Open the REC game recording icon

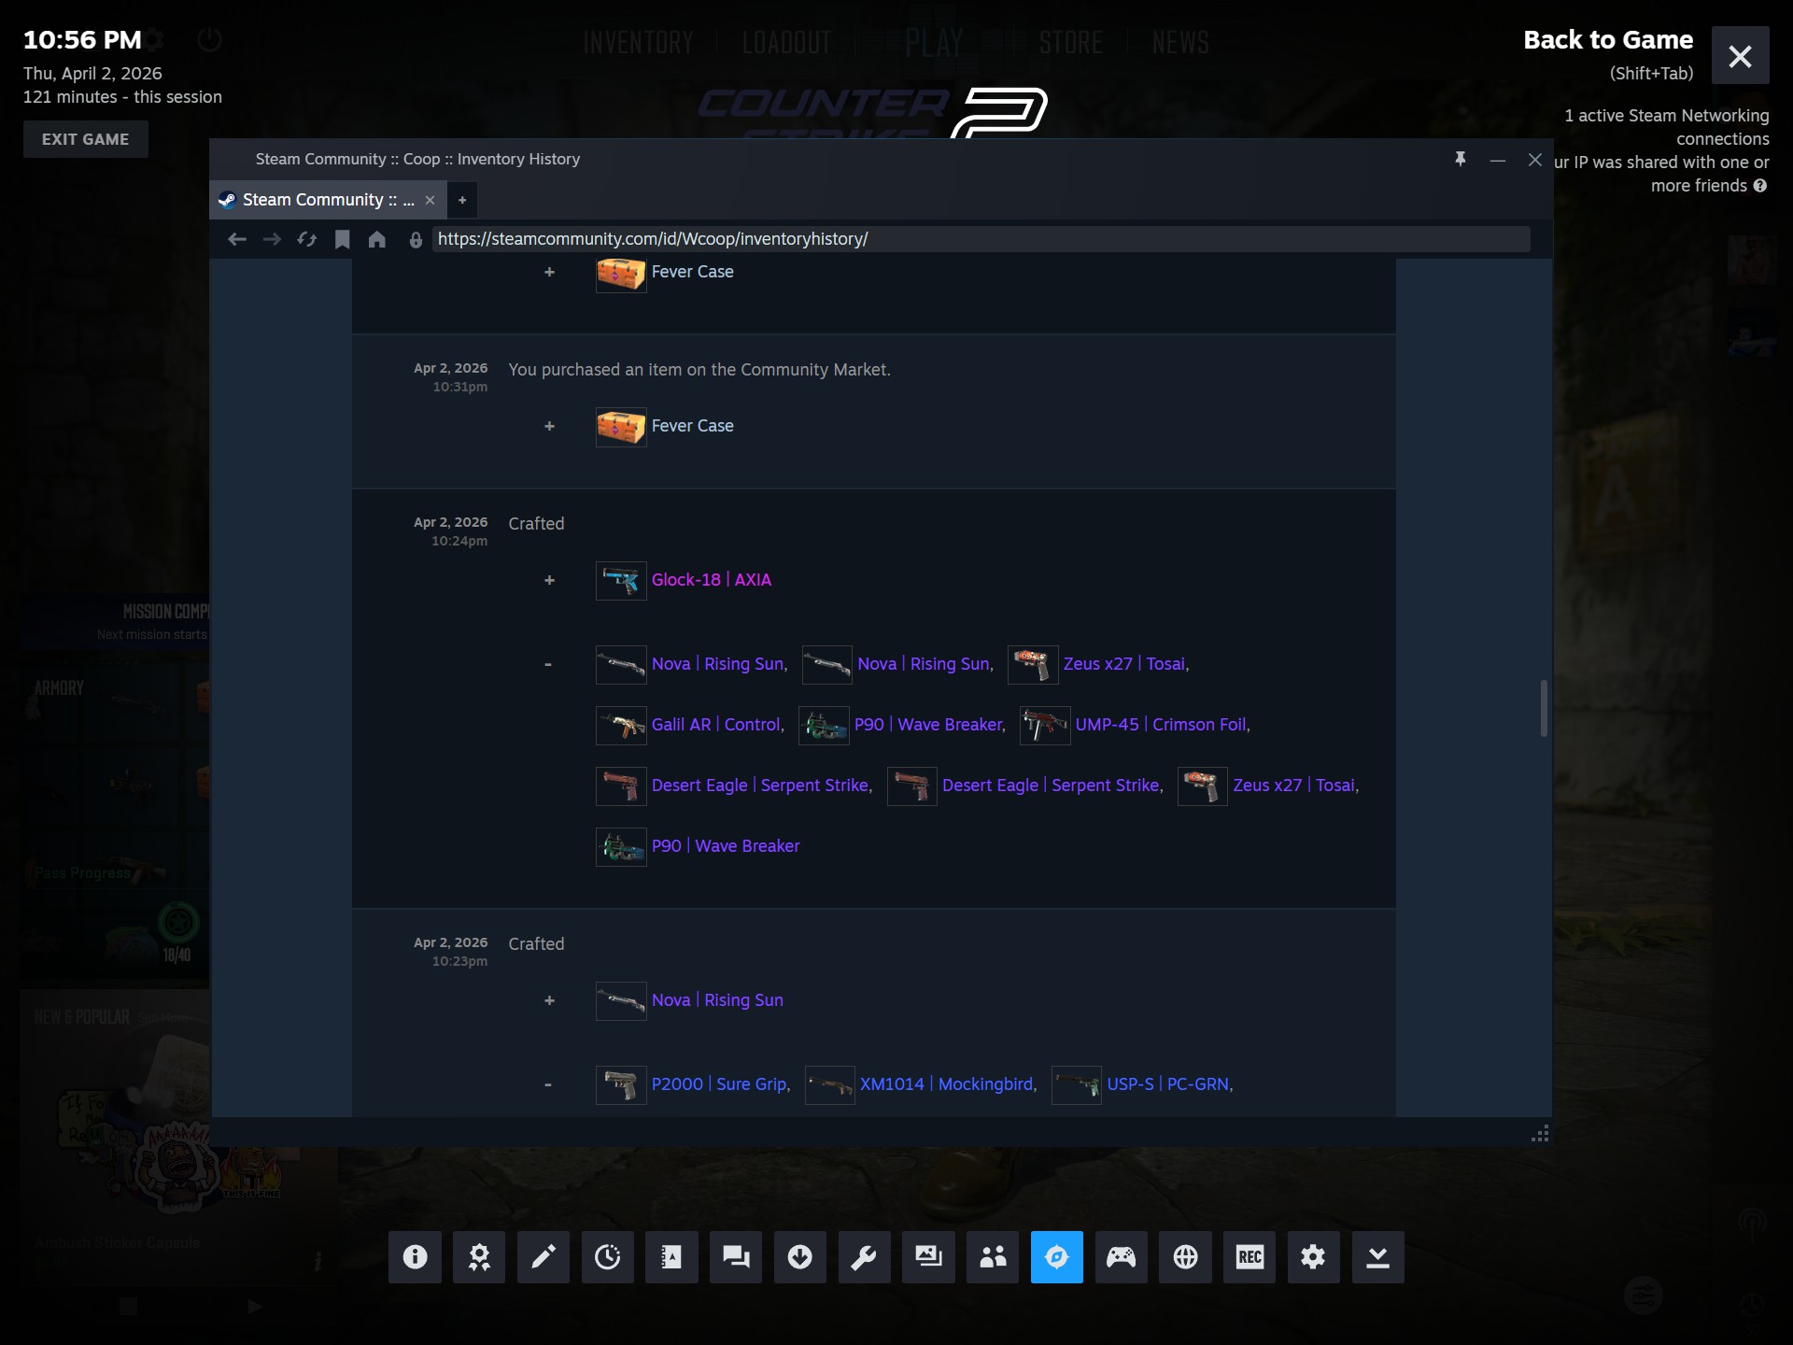pyautogui.click(x=1249, y=1257)
